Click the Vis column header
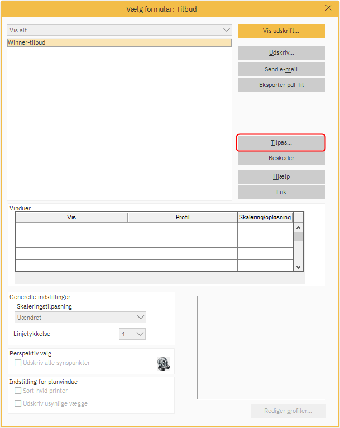The image size is (340, 428). click(71, 217)
